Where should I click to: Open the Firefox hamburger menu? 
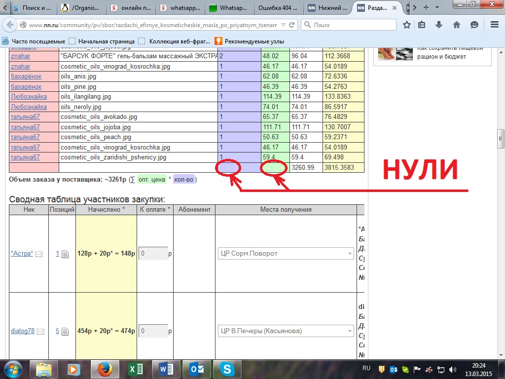[x=491, y=25]
